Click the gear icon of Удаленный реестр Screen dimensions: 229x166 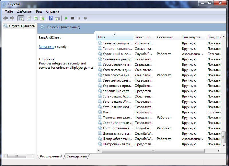tap(100, 59)
